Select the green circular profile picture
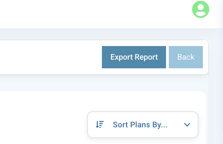The height and width of the screenshot is (144, 223). point(201,9)
